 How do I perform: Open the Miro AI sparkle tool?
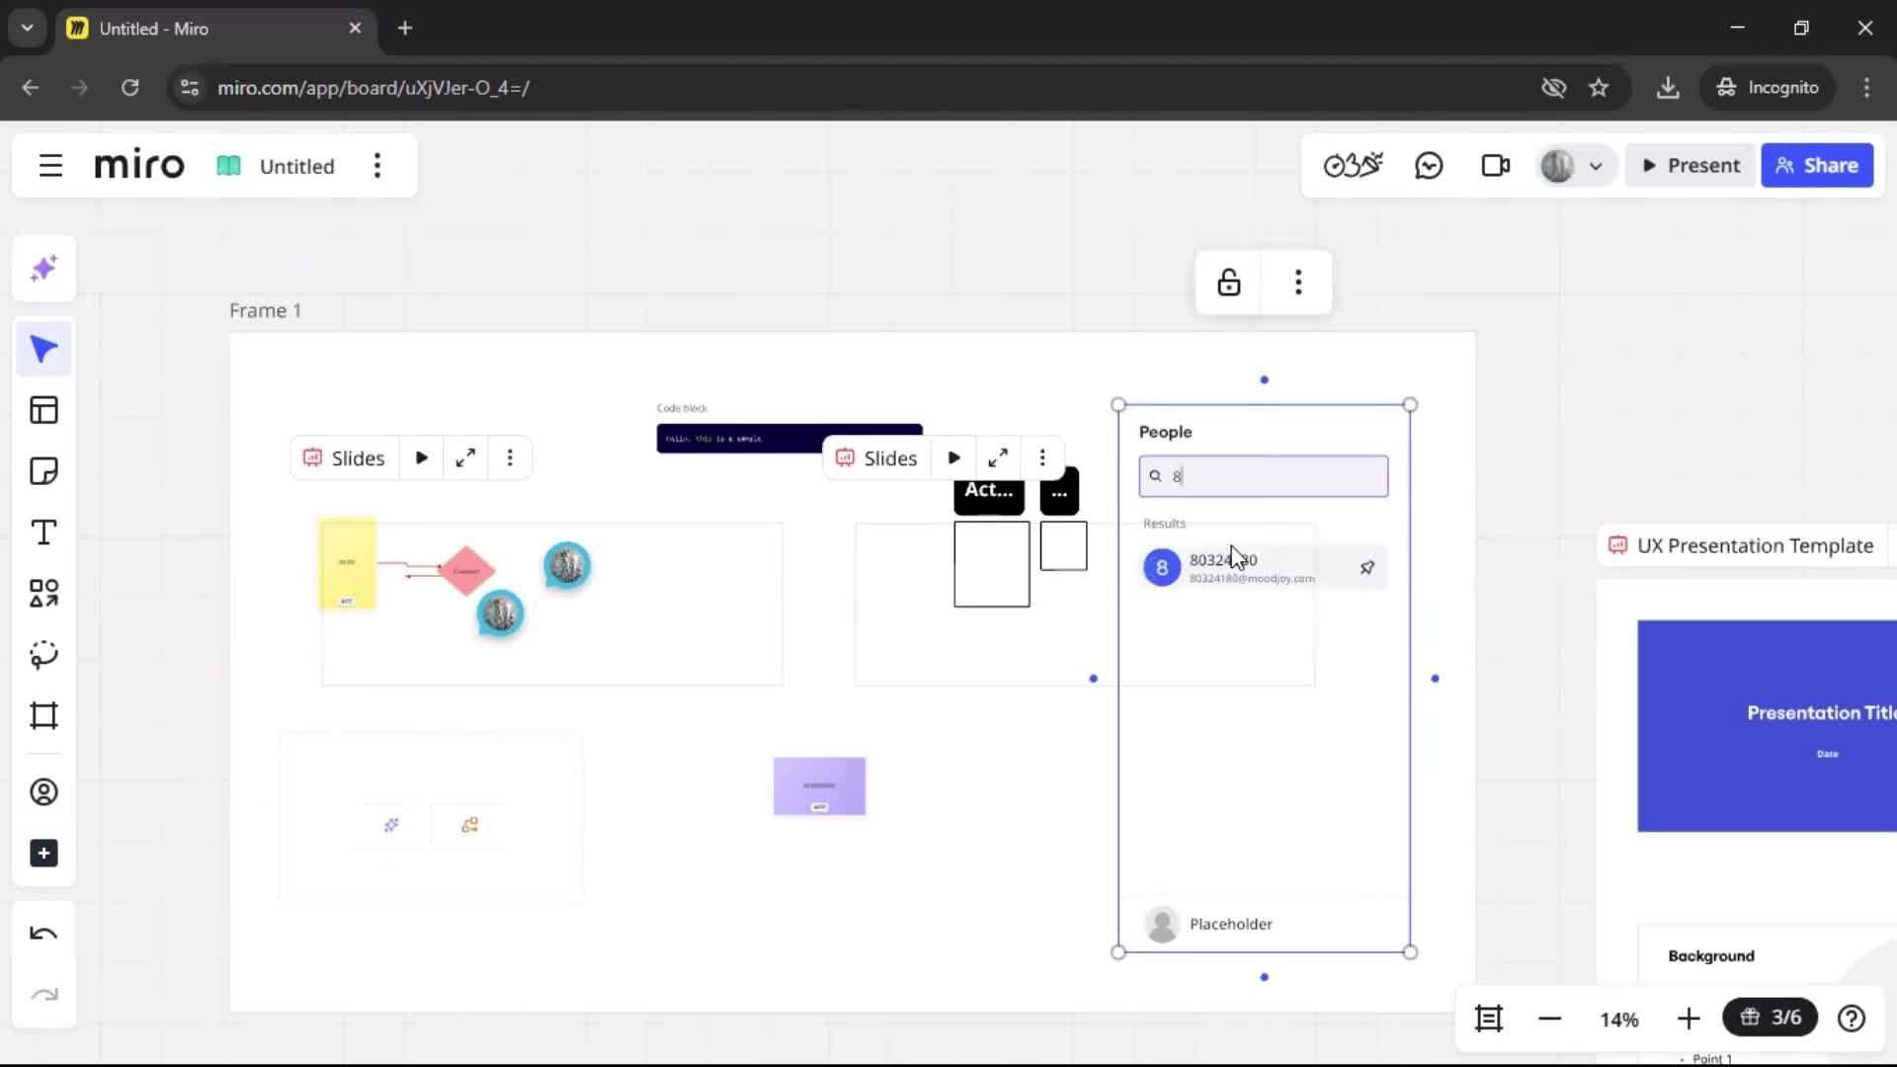click(43, 269)
